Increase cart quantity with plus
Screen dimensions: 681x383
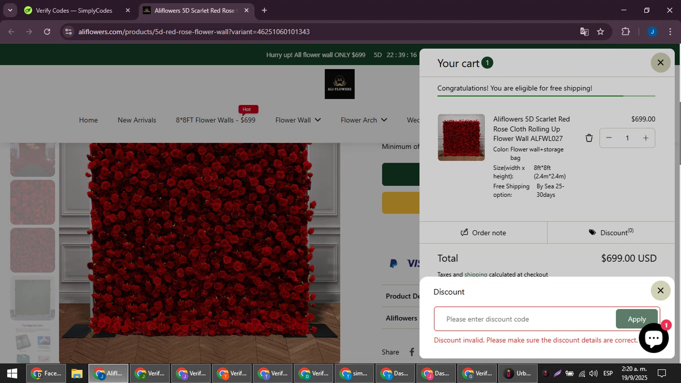tap(646, 138)
